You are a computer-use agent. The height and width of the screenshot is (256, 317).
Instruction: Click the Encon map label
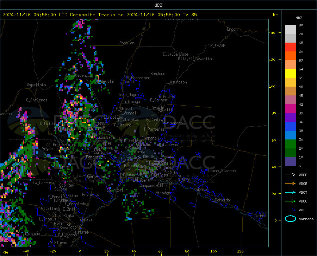click(232, 29)
